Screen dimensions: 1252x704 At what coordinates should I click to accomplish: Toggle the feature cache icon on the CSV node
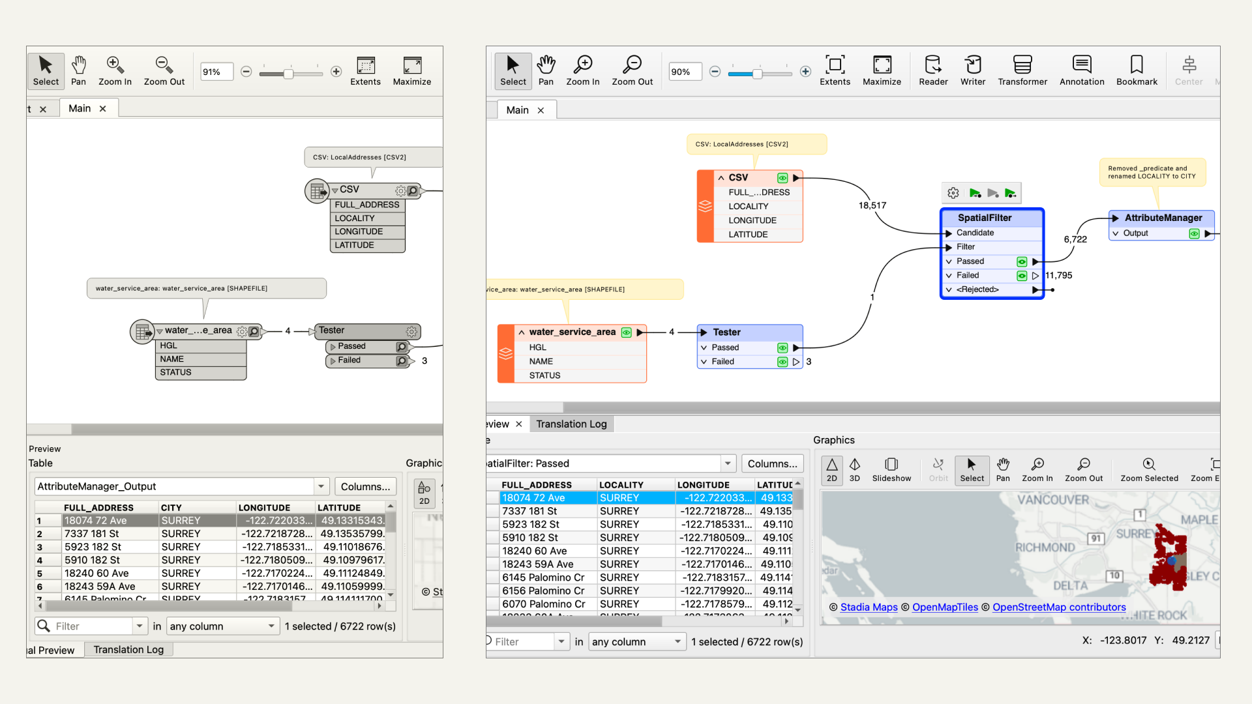coord(782,177)
